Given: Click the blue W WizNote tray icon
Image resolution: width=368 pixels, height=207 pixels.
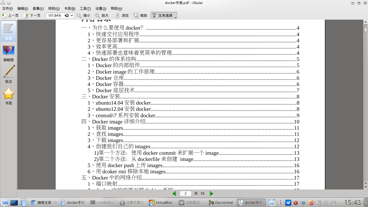Looking at the screenshot, I should tap(288, 203).
